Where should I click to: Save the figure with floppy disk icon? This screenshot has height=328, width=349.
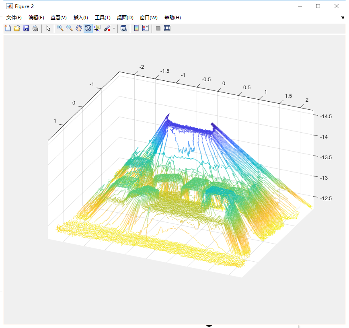point(26,28)
